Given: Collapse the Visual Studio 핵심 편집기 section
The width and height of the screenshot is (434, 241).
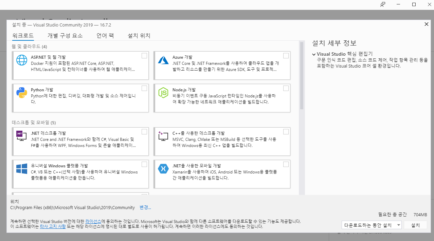Looking at the screenshot, I should pyautogui.click(x=314, y=54).
